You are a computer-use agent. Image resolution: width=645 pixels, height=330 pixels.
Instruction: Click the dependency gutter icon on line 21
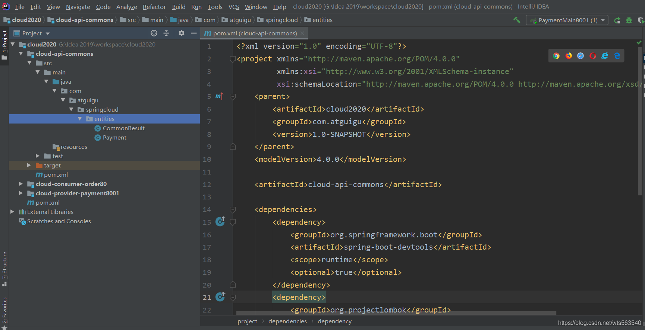coord(220,297)
